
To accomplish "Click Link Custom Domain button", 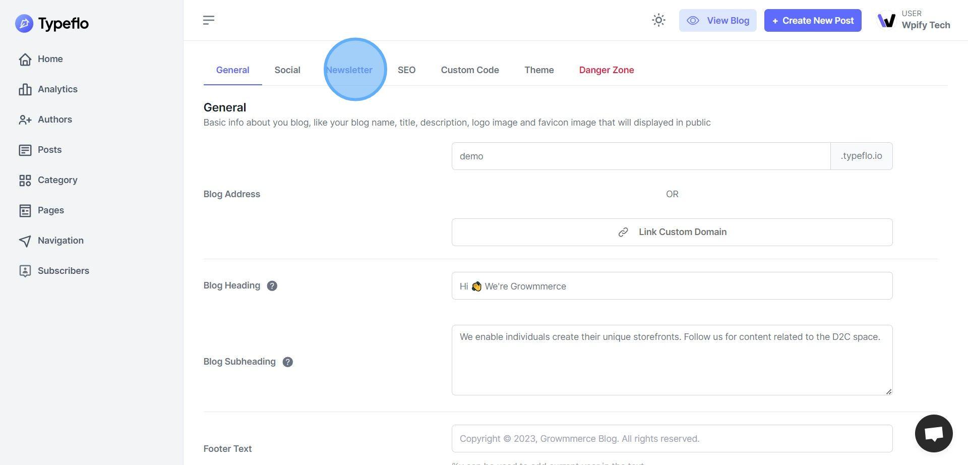I will (672, 232).
